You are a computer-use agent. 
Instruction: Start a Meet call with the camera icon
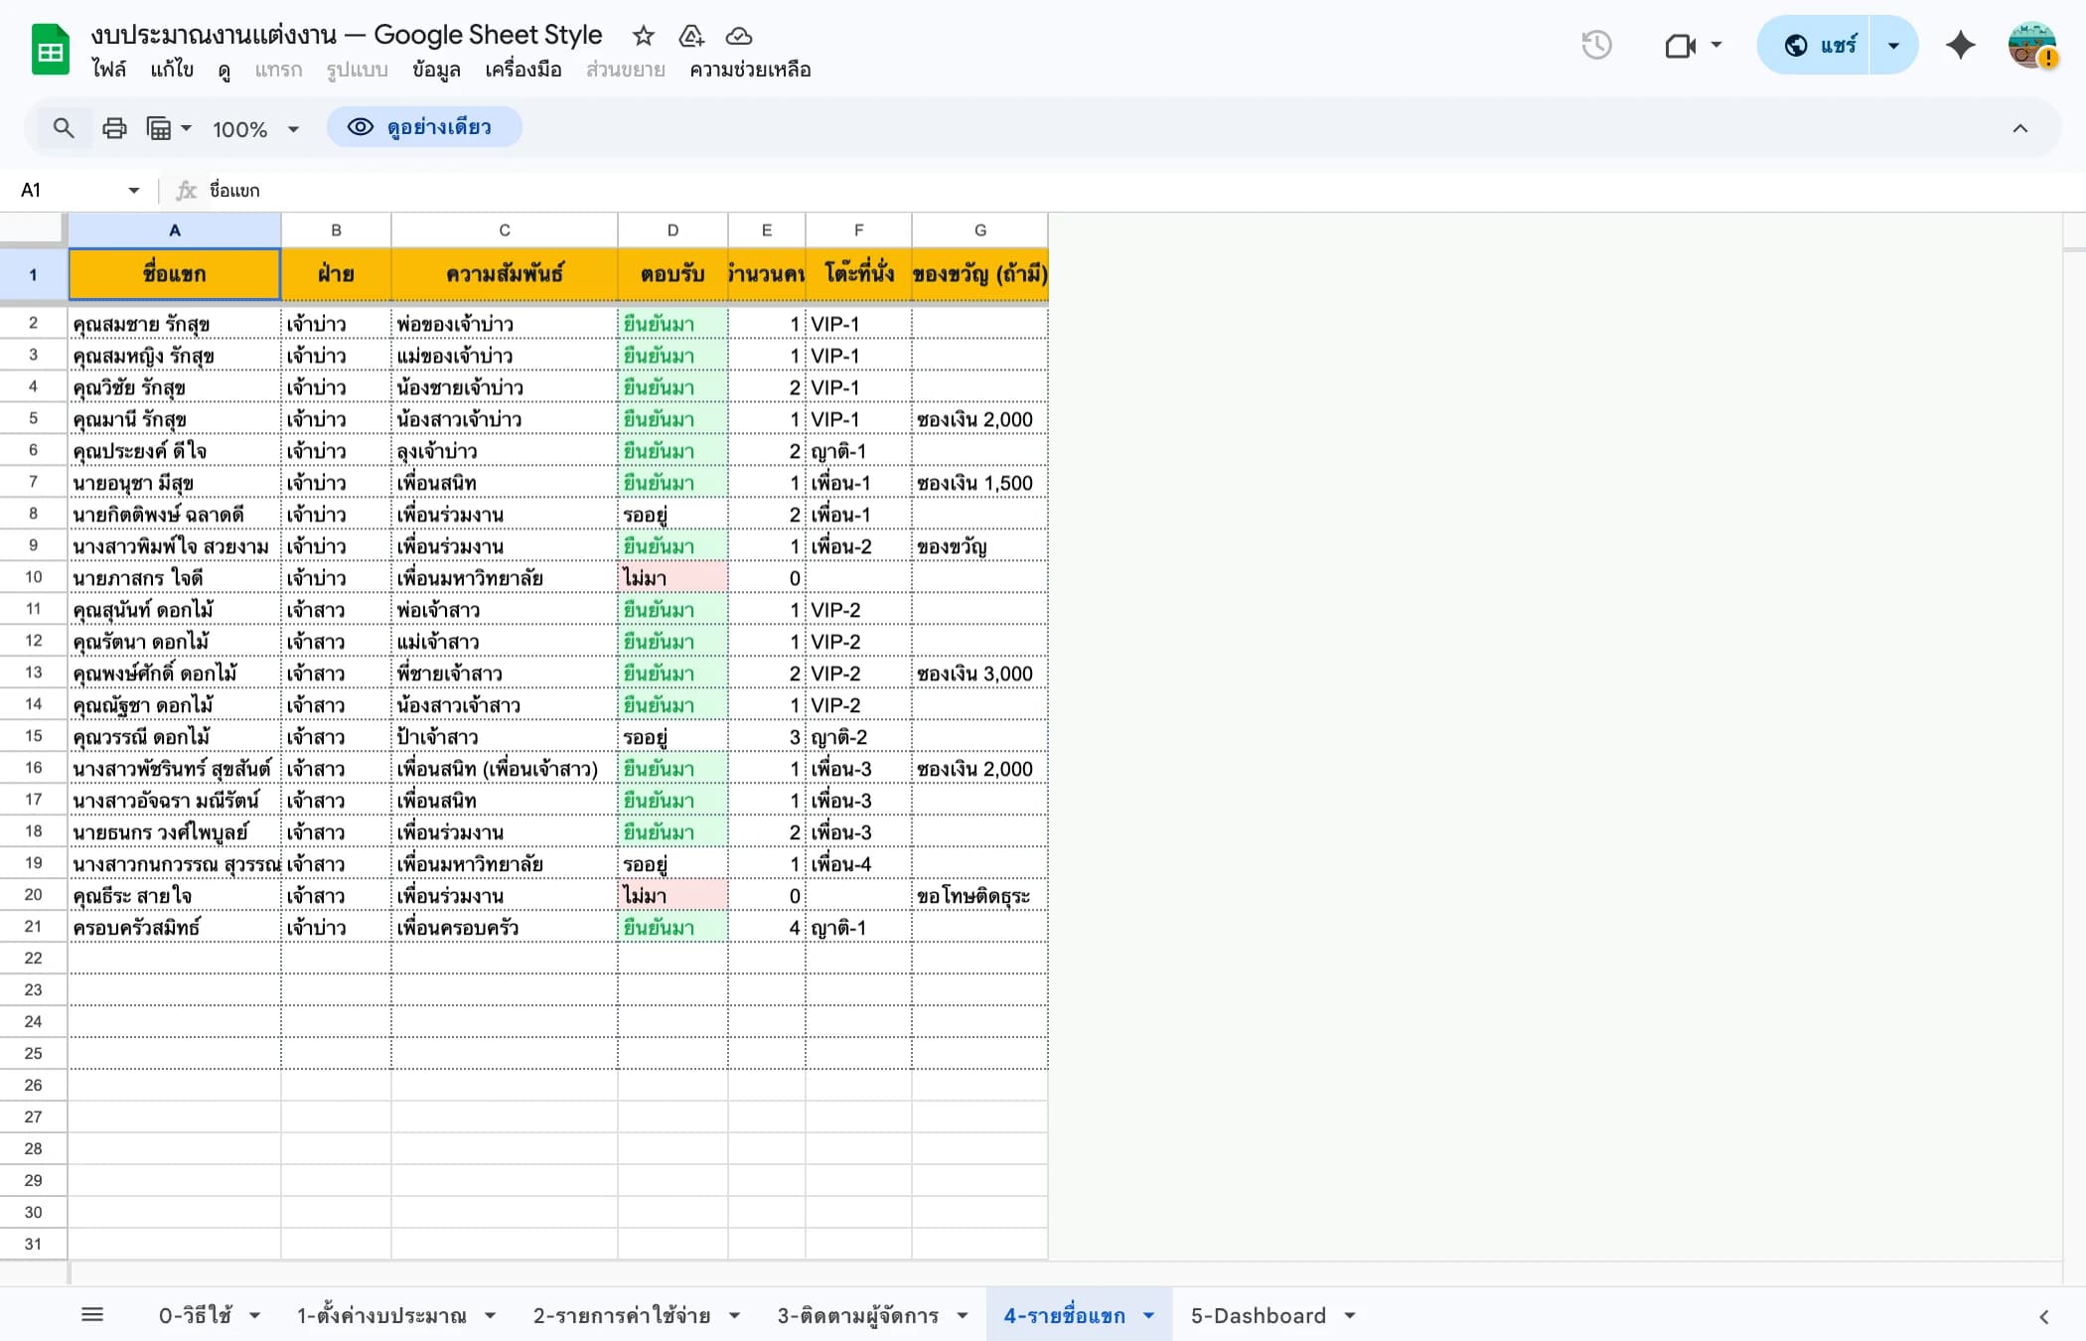(1681, 45)
